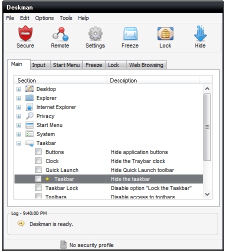Select the Privacy label
Image resolution: width=227 pixels, height=252 pixels.
point(45,116)
